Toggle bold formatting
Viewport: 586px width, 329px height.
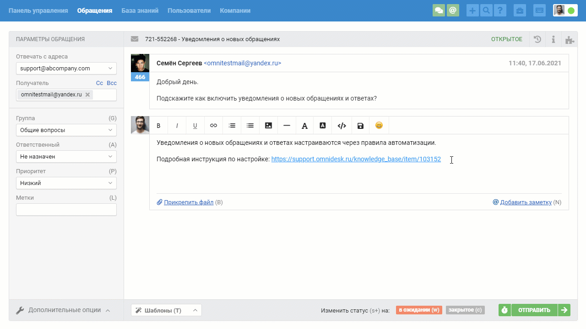[x=158, y=125]
